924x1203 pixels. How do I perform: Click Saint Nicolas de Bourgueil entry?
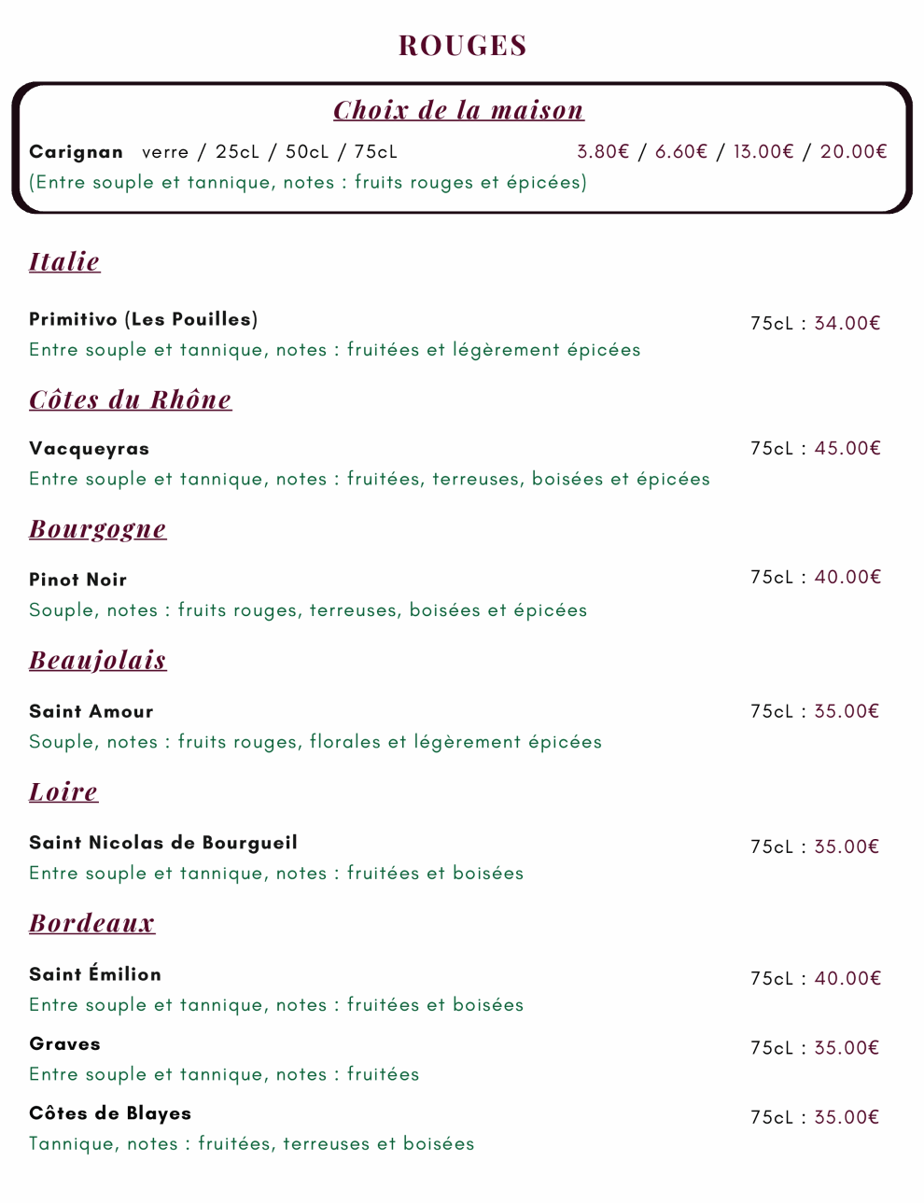pos(163,843)
